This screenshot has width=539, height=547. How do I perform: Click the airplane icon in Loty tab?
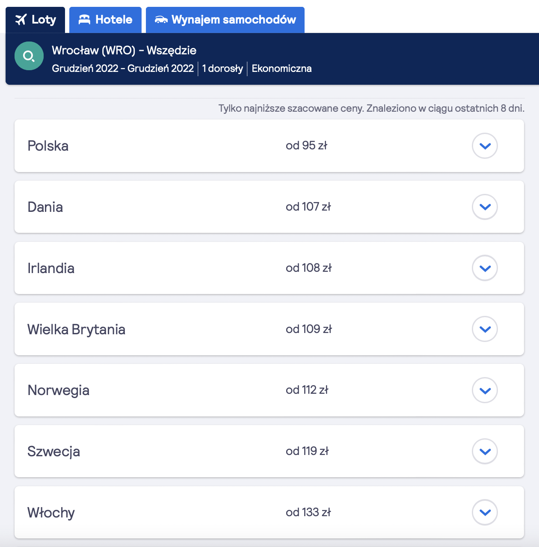[21, 20]
